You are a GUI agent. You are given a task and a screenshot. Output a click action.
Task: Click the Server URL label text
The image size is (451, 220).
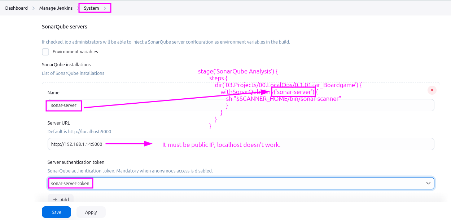click(59, 123)
